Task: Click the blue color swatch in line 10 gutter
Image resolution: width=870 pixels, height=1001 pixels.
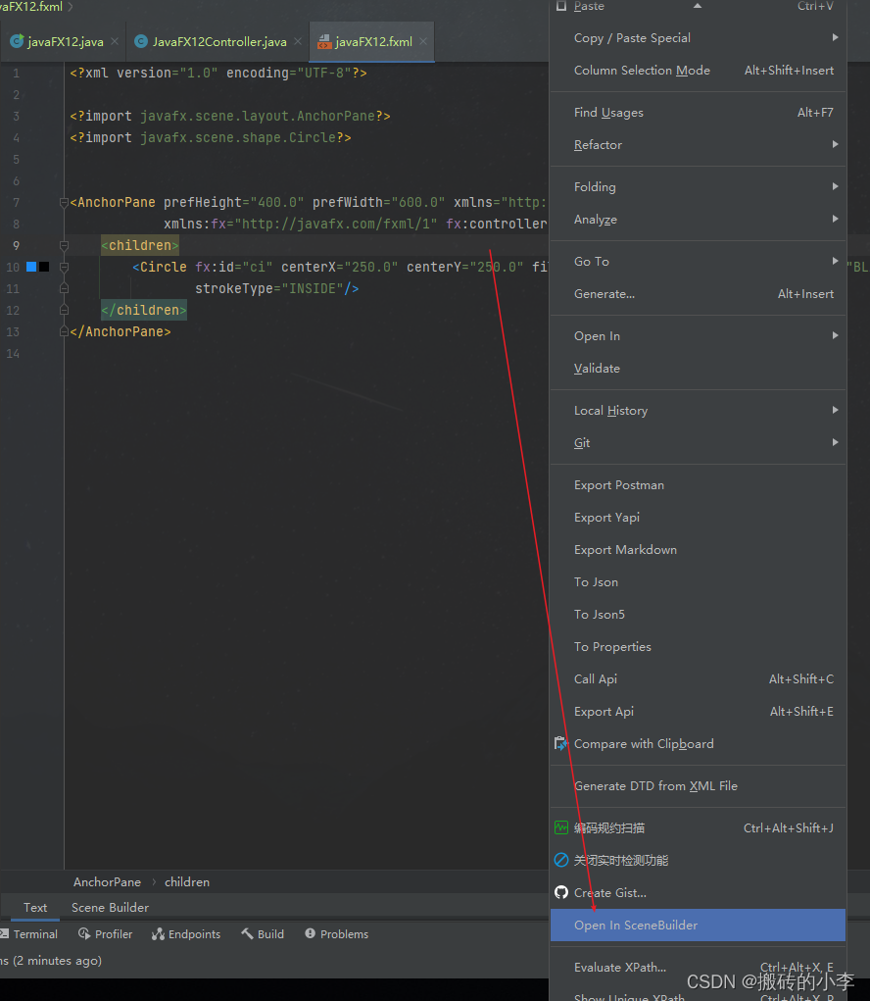Action: pos(31,266)
